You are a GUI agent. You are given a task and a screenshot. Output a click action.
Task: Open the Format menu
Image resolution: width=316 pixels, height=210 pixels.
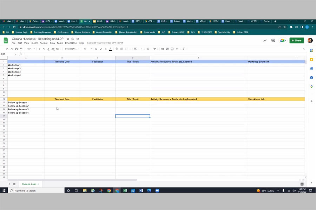44,43
